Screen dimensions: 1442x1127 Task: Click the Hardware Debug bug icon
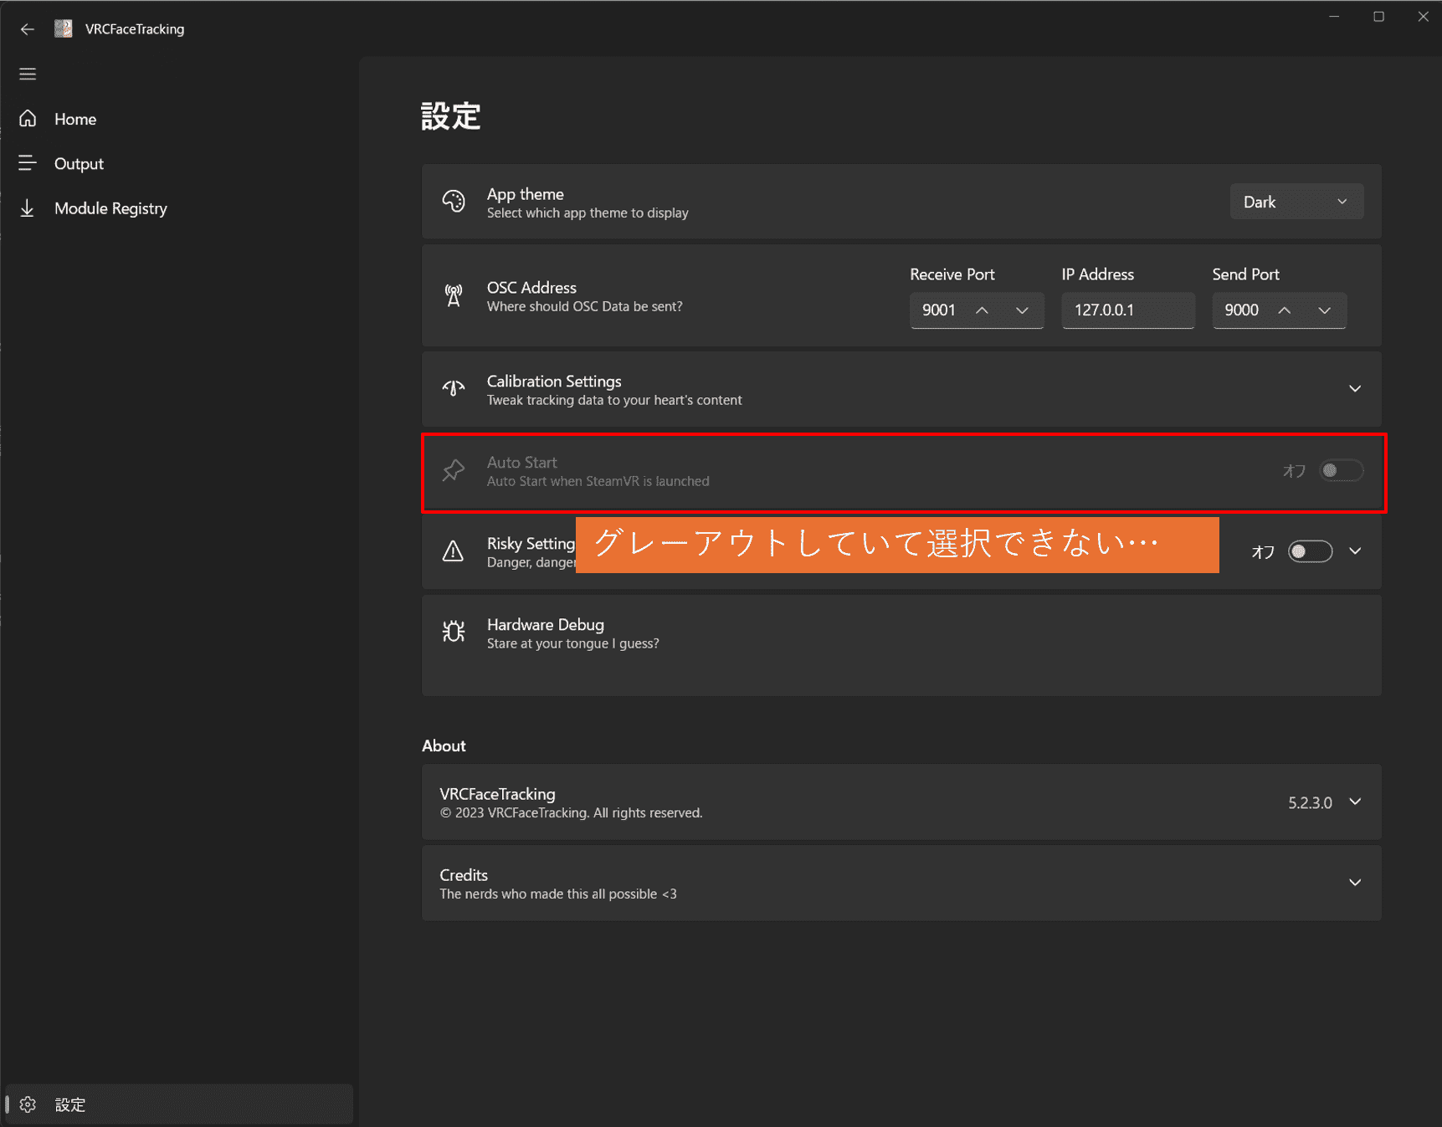point(454,632)
